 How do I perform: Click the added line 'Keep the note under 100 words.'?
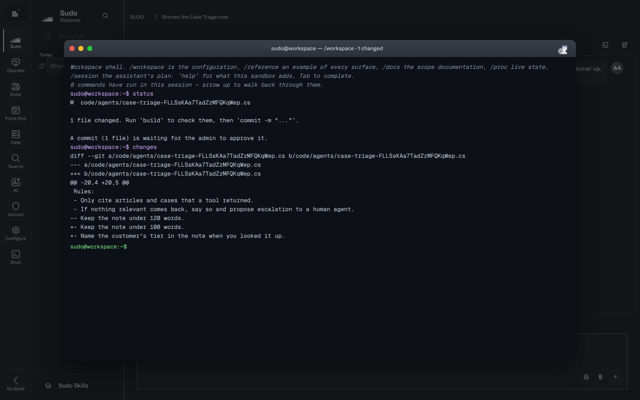[x=127, y=227]
